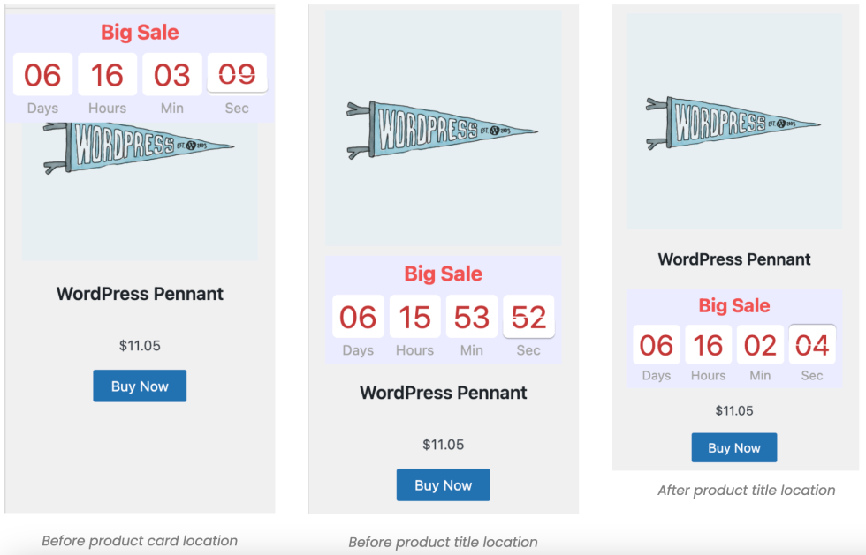Click the 16 Hours tile in left countdown
Image resolution: width=866 pixels, height=555 pixels.
[x=107, y=76]
